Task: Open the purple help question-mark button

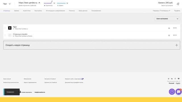Action: 172,92
